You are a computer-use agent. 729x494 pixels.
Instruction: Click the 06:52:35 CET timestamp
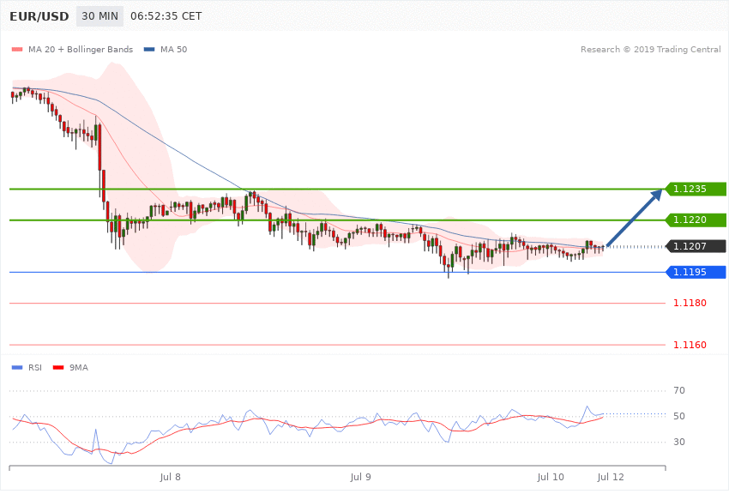point(166,16)
